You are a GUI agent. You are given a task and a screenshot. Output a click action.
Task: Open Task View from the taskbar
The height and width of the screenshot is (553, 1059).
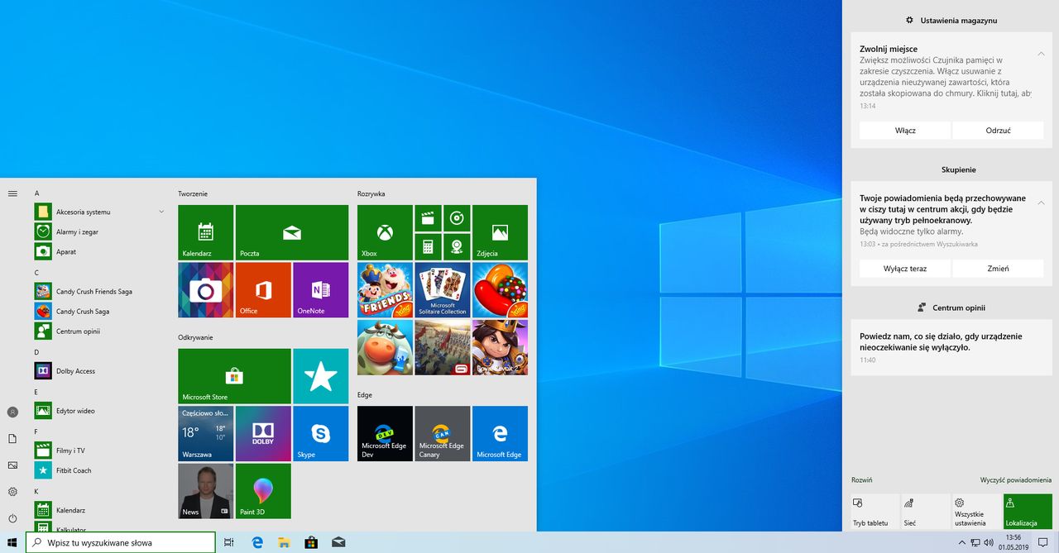click(x=229, y=542)
